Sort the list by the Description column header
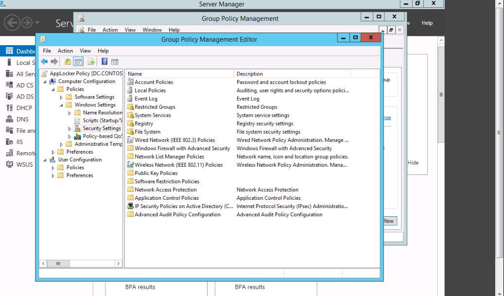This screenshot has height=296, width=504. [x=293, y=73]
